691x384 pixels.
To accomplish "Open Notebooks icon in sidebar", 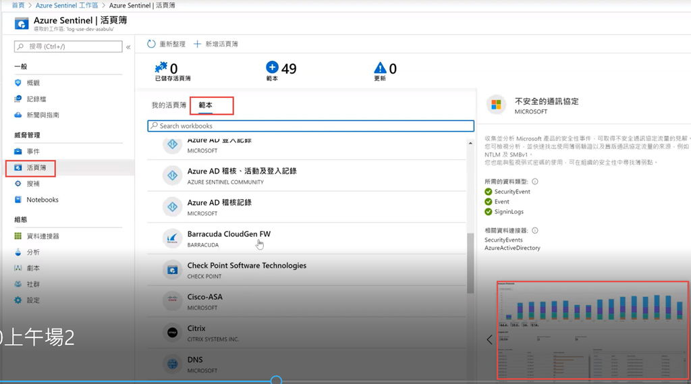I will 18,200.
